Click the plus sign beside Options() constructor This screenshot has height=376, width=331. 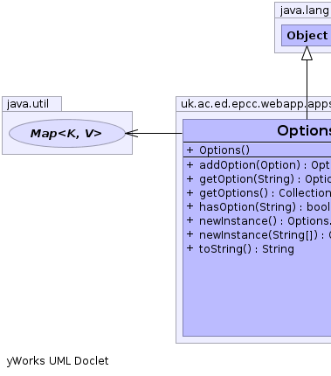point(190,150)
